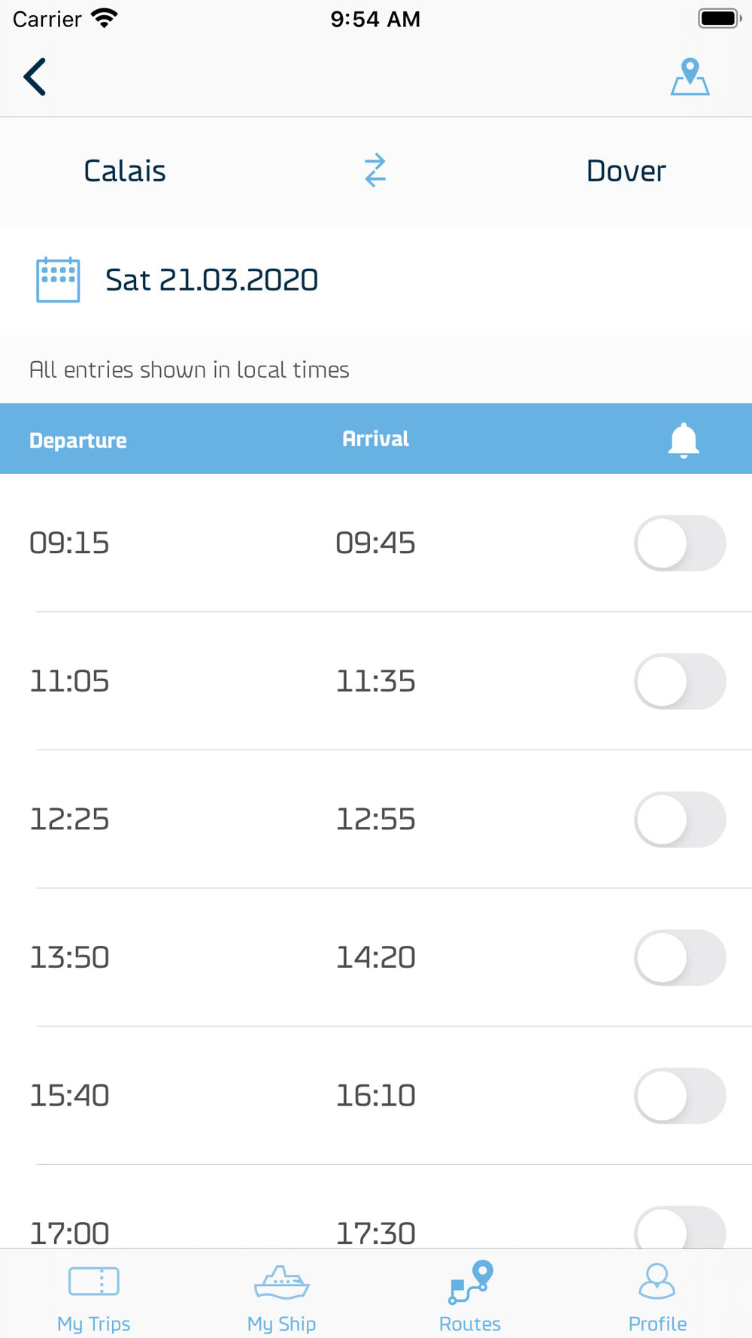Open the map location icon
The image size is (752, 1338).
click(x=690, y=77)
